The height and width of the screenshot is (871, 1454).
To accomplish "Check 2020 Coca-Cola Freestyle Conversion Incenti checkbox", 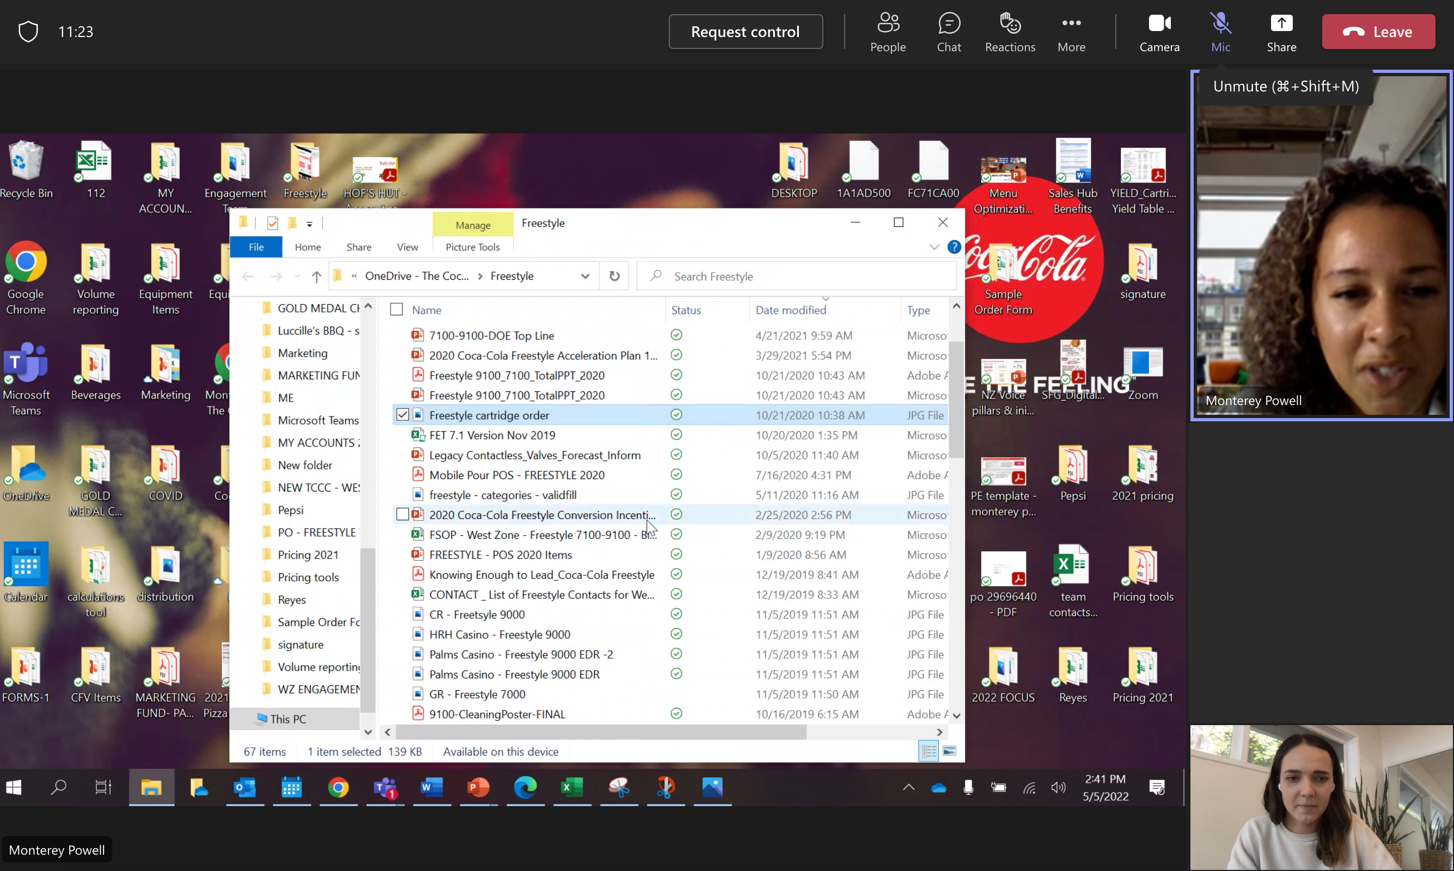I will click(x=402, y=515).
